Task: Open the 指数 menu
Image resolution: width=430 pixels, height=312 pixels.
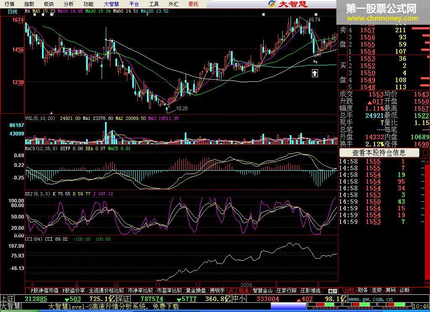Action: tap(29, 4)
